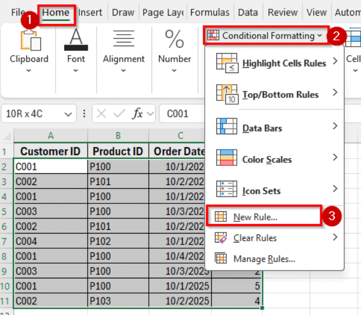Switch to the View tab
Image resolution: width=361 pixels, height=315 pixels.
[316, 12]
